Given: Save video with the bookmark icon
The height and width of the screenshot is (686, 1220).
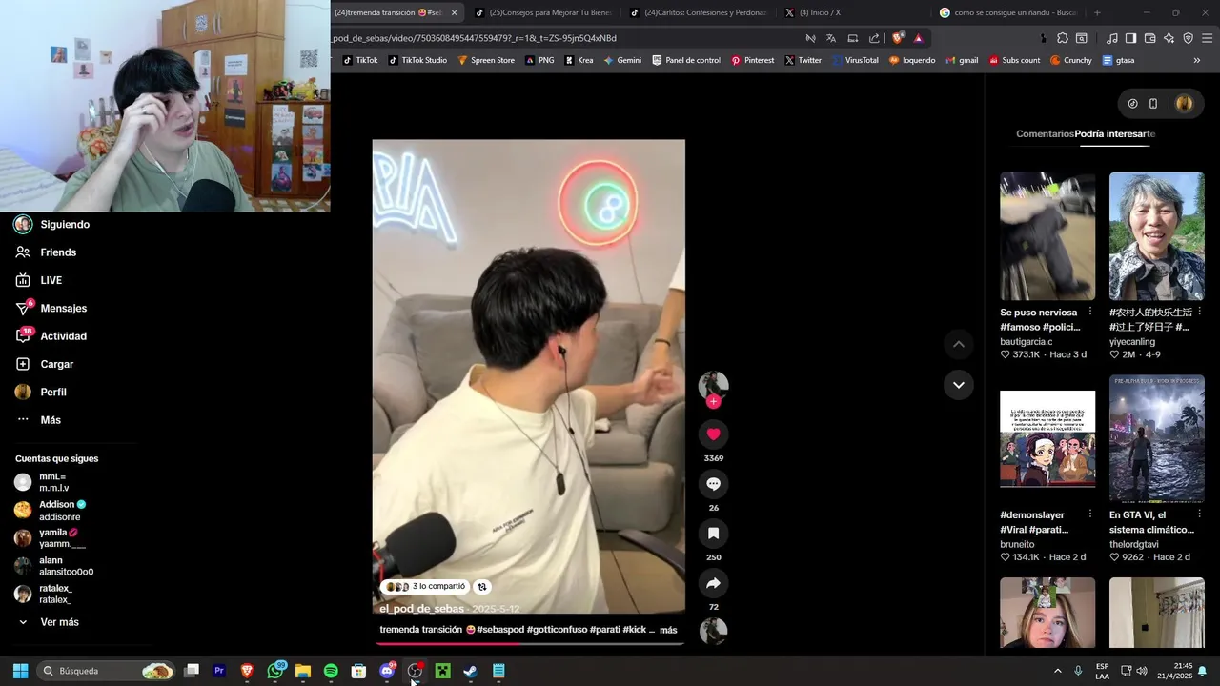Looking at the screenshot, I should [x=713, y=534].
